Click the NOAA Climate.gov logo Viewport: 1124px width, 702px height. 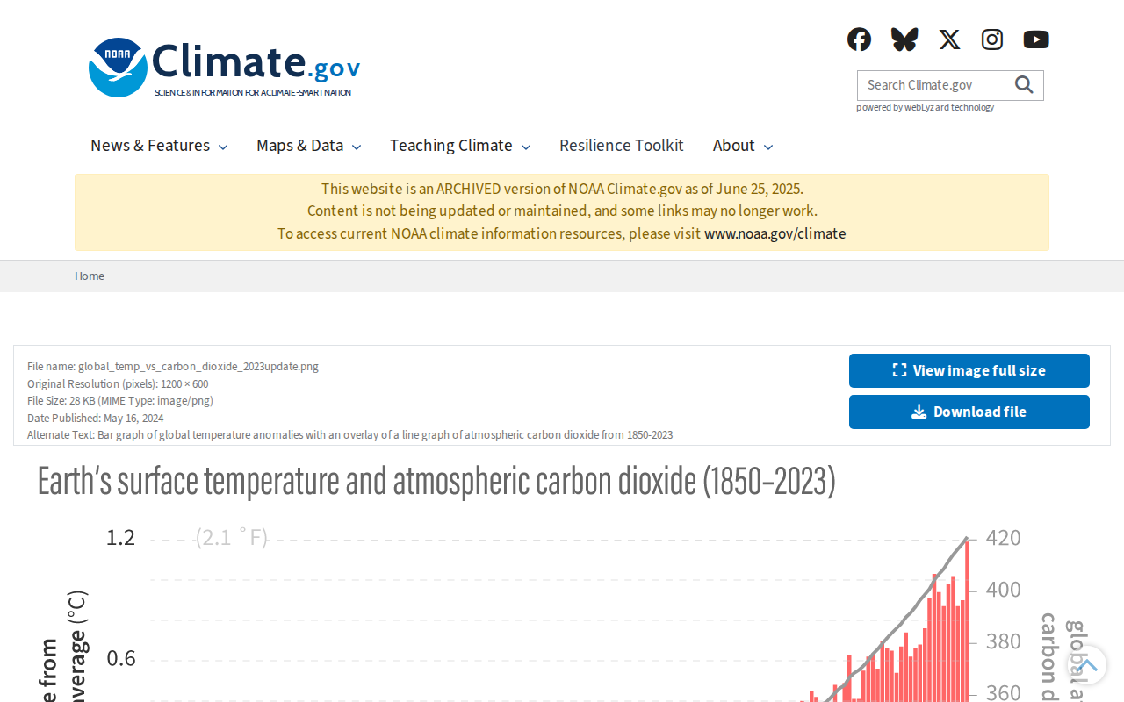point(225,68)
